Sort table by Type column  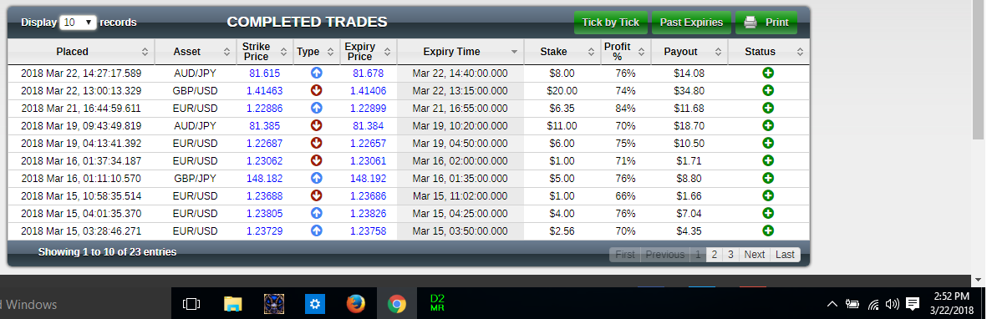(316, 52)
